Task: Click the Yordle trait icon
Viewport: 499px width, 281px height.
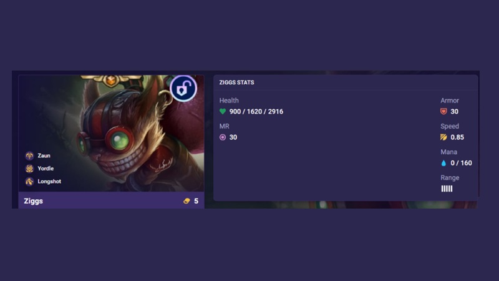Action: [29, 168]
